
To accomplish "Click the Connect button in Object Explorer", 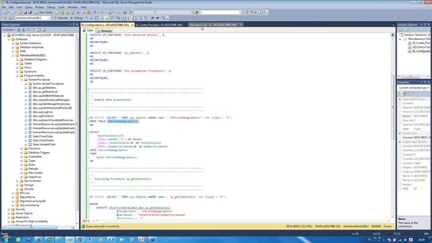I will tap(9, 30).
